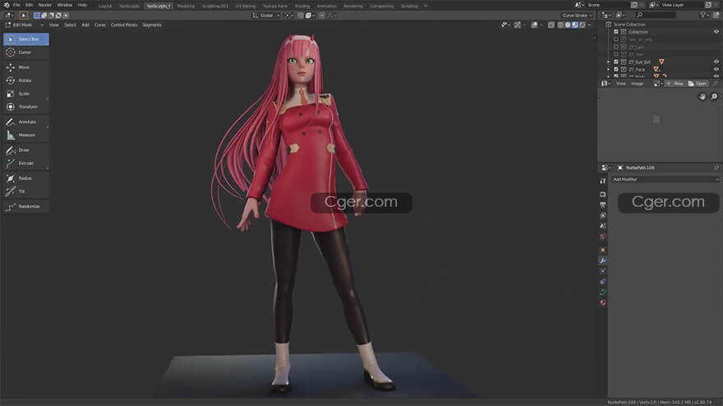Switch to the UV Editing workspace tab
This screenshot has width=723, height=406.
pyautogui.click(x=246, y=6)
